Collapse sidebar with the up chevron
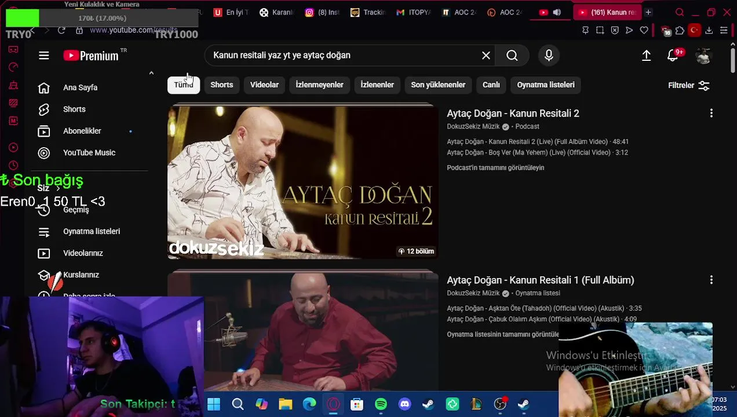Screen dimensions: 737x417 (x=151, y=73)
